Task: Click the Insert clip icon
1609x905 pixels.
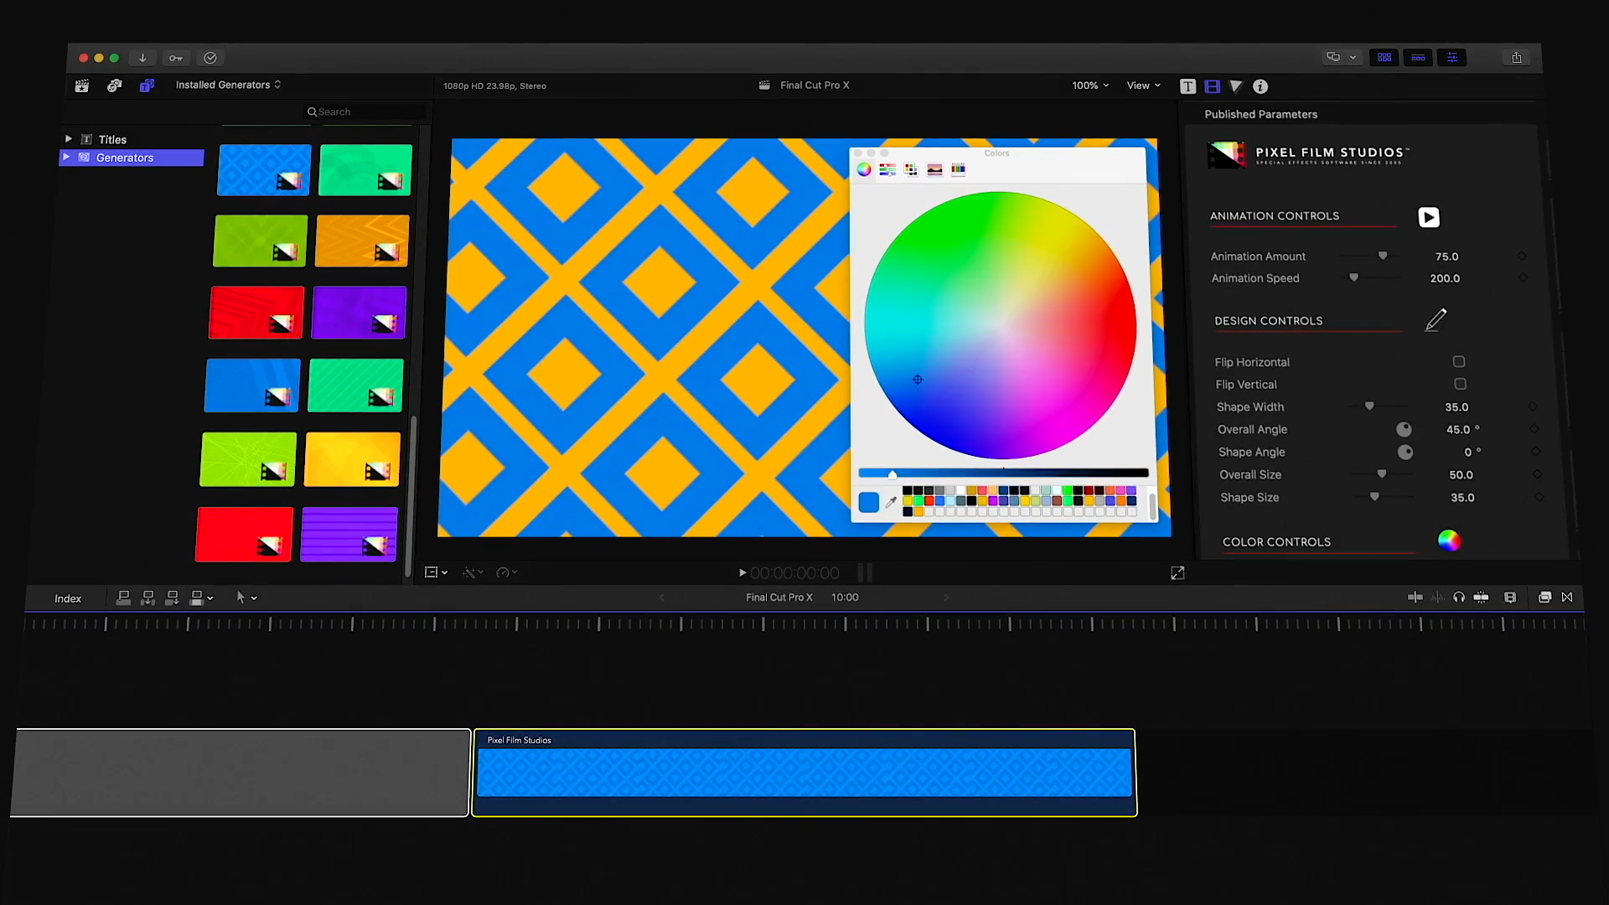Action: [x=148, y=597]
